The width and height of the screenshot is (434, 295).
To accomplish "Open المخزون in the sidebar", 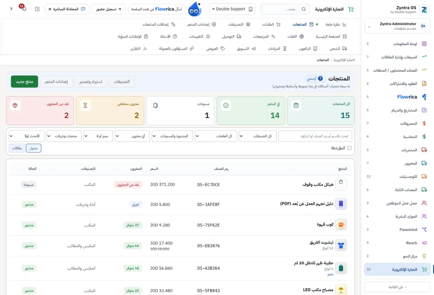I will 397,163.
